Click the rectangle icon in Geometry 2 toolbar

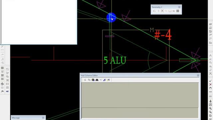(170, 11)
